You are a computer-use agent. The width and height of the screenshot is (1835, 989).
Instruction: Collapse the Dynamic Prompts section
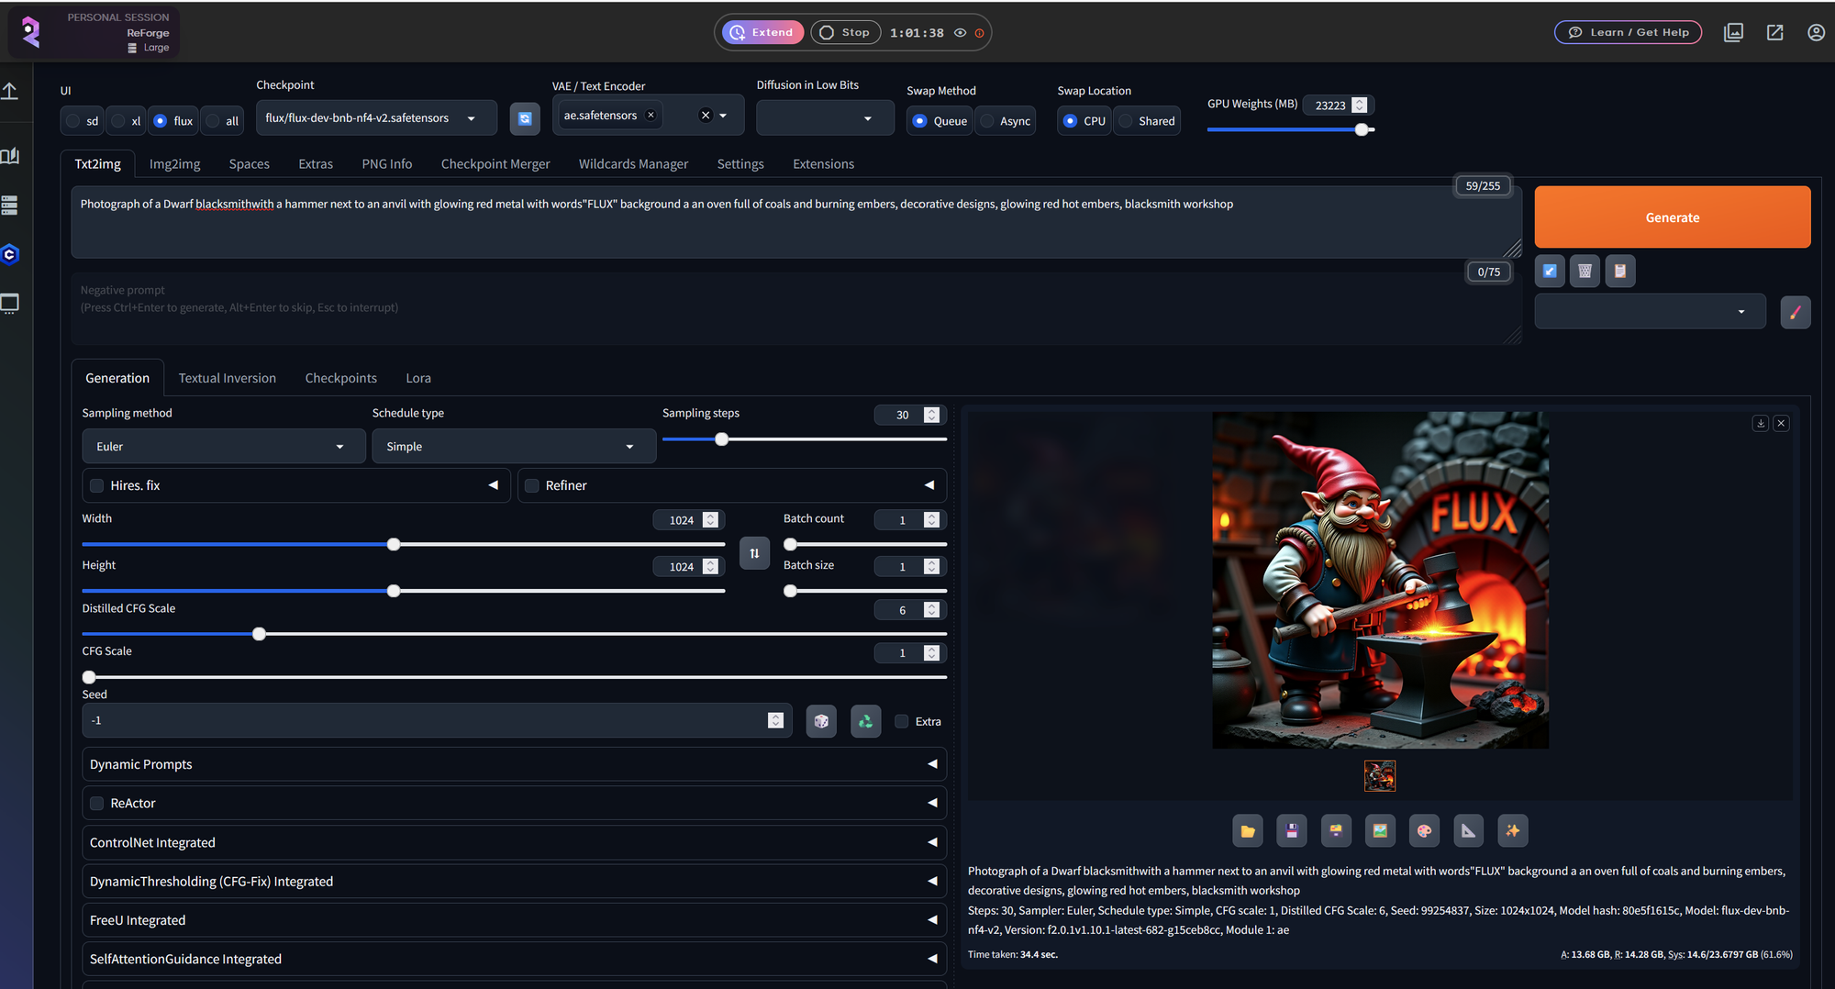932,763
